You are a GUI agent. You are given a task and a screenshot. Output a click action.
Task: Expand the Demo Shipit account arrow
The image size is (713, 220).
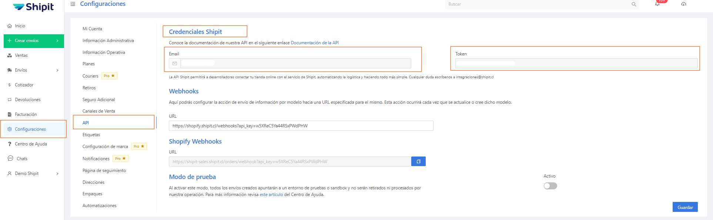point(57,173)
